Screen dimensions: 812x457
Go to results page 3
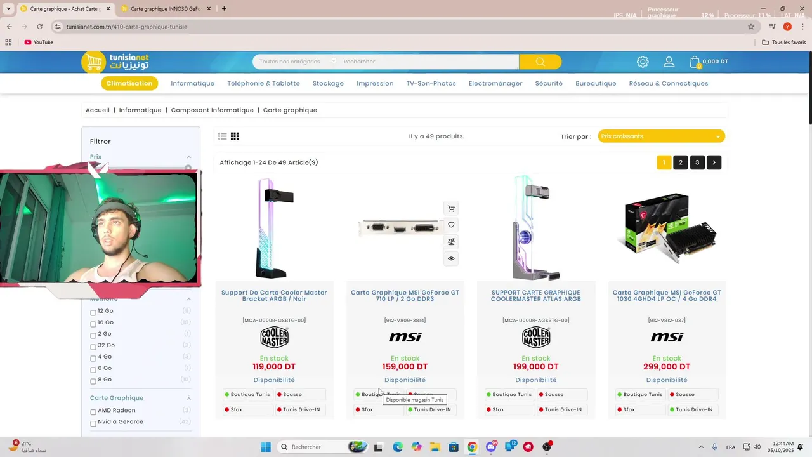(x=697, y=162)
